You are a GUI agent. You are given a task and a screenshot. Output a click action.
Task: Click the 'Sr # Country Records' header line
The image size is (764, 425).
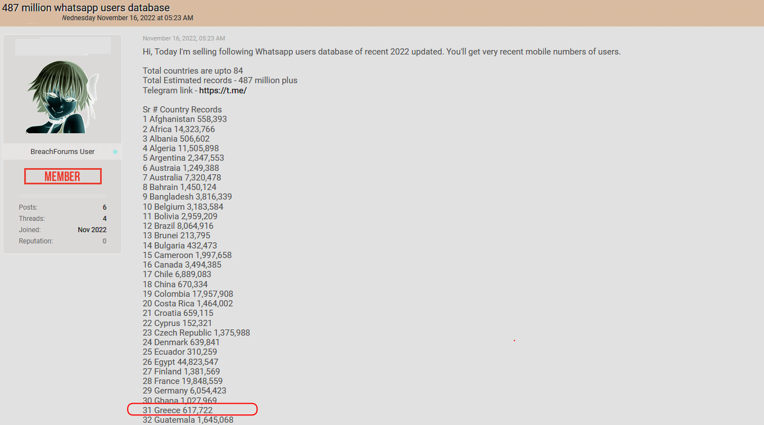182,110
